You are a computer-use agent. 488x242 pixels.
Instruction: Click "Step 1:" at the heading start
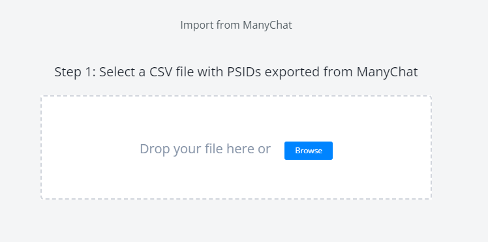75,72
